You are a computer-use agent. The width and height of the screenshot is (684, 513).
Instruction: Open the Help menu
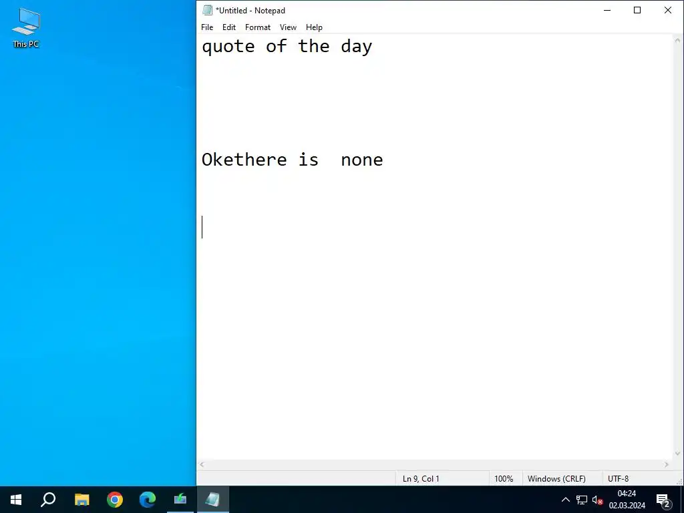point(314,27)
